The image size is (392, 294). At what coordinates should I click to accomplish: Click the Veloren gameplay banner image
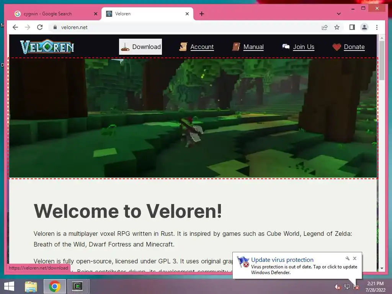click(193, 118)
